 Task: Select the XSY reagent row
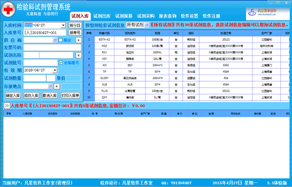point(186,59)
